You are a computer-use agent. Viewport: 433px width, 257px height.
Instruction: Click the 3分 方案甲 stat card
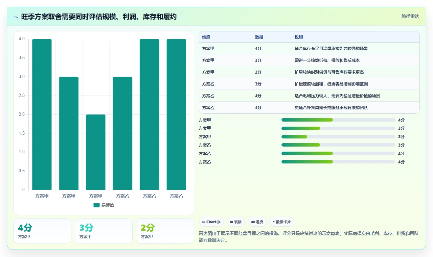104,231
